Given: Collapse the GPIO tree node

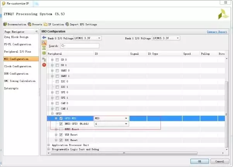Looking at the screenshot, I should [x=52, y=113].
